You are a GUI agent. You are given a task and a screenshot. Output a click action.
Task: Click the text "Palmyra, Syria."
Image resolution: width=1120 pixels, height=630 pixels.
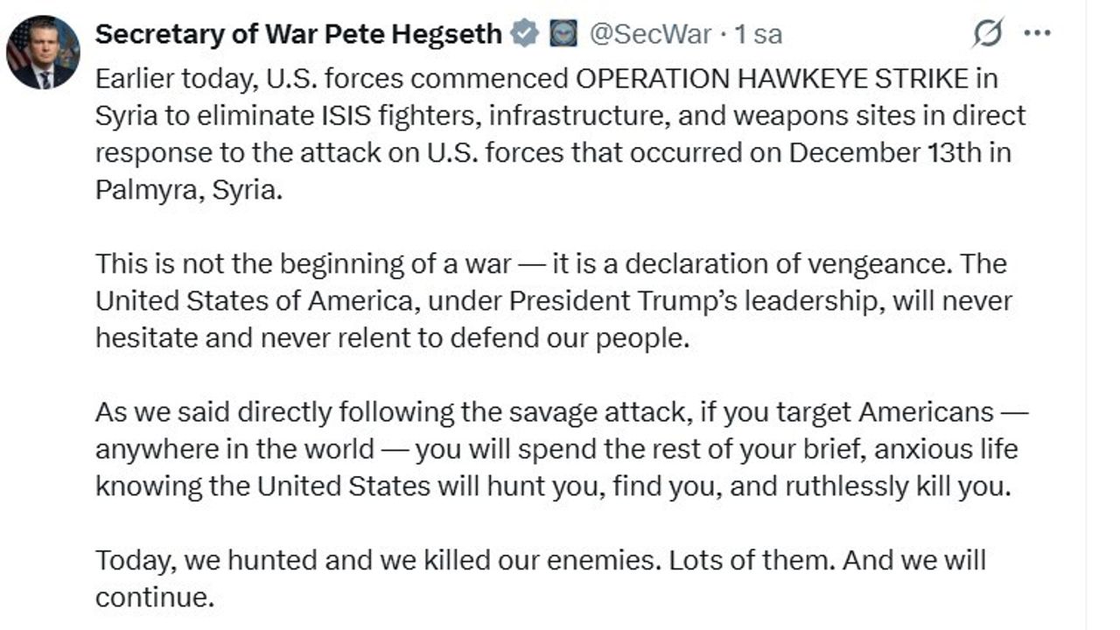tap(189, 190)
